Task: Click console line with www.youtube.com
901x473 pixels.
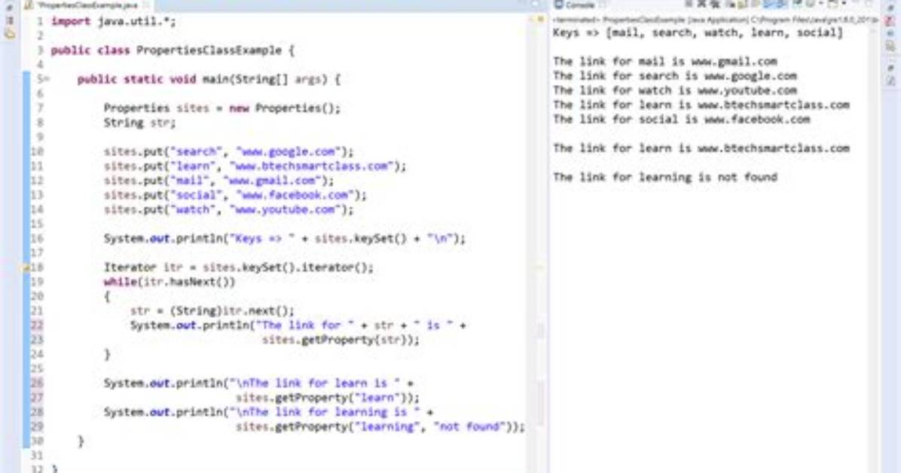Action: pos(674,90)
